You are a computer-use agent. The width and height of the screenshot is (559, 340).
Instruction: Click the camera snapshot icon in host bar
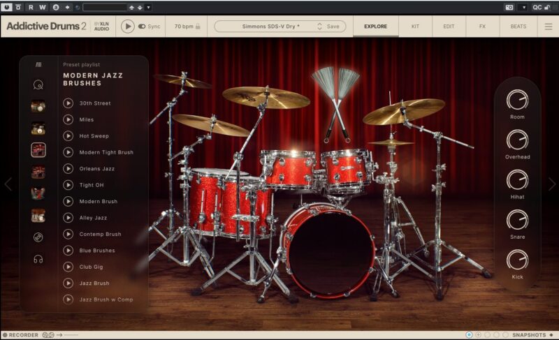point(509,7)
